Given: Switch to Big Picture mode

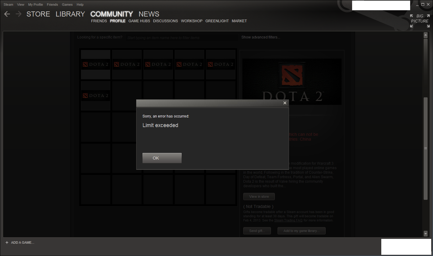Looking at the screenshot, I should [420, 21].
